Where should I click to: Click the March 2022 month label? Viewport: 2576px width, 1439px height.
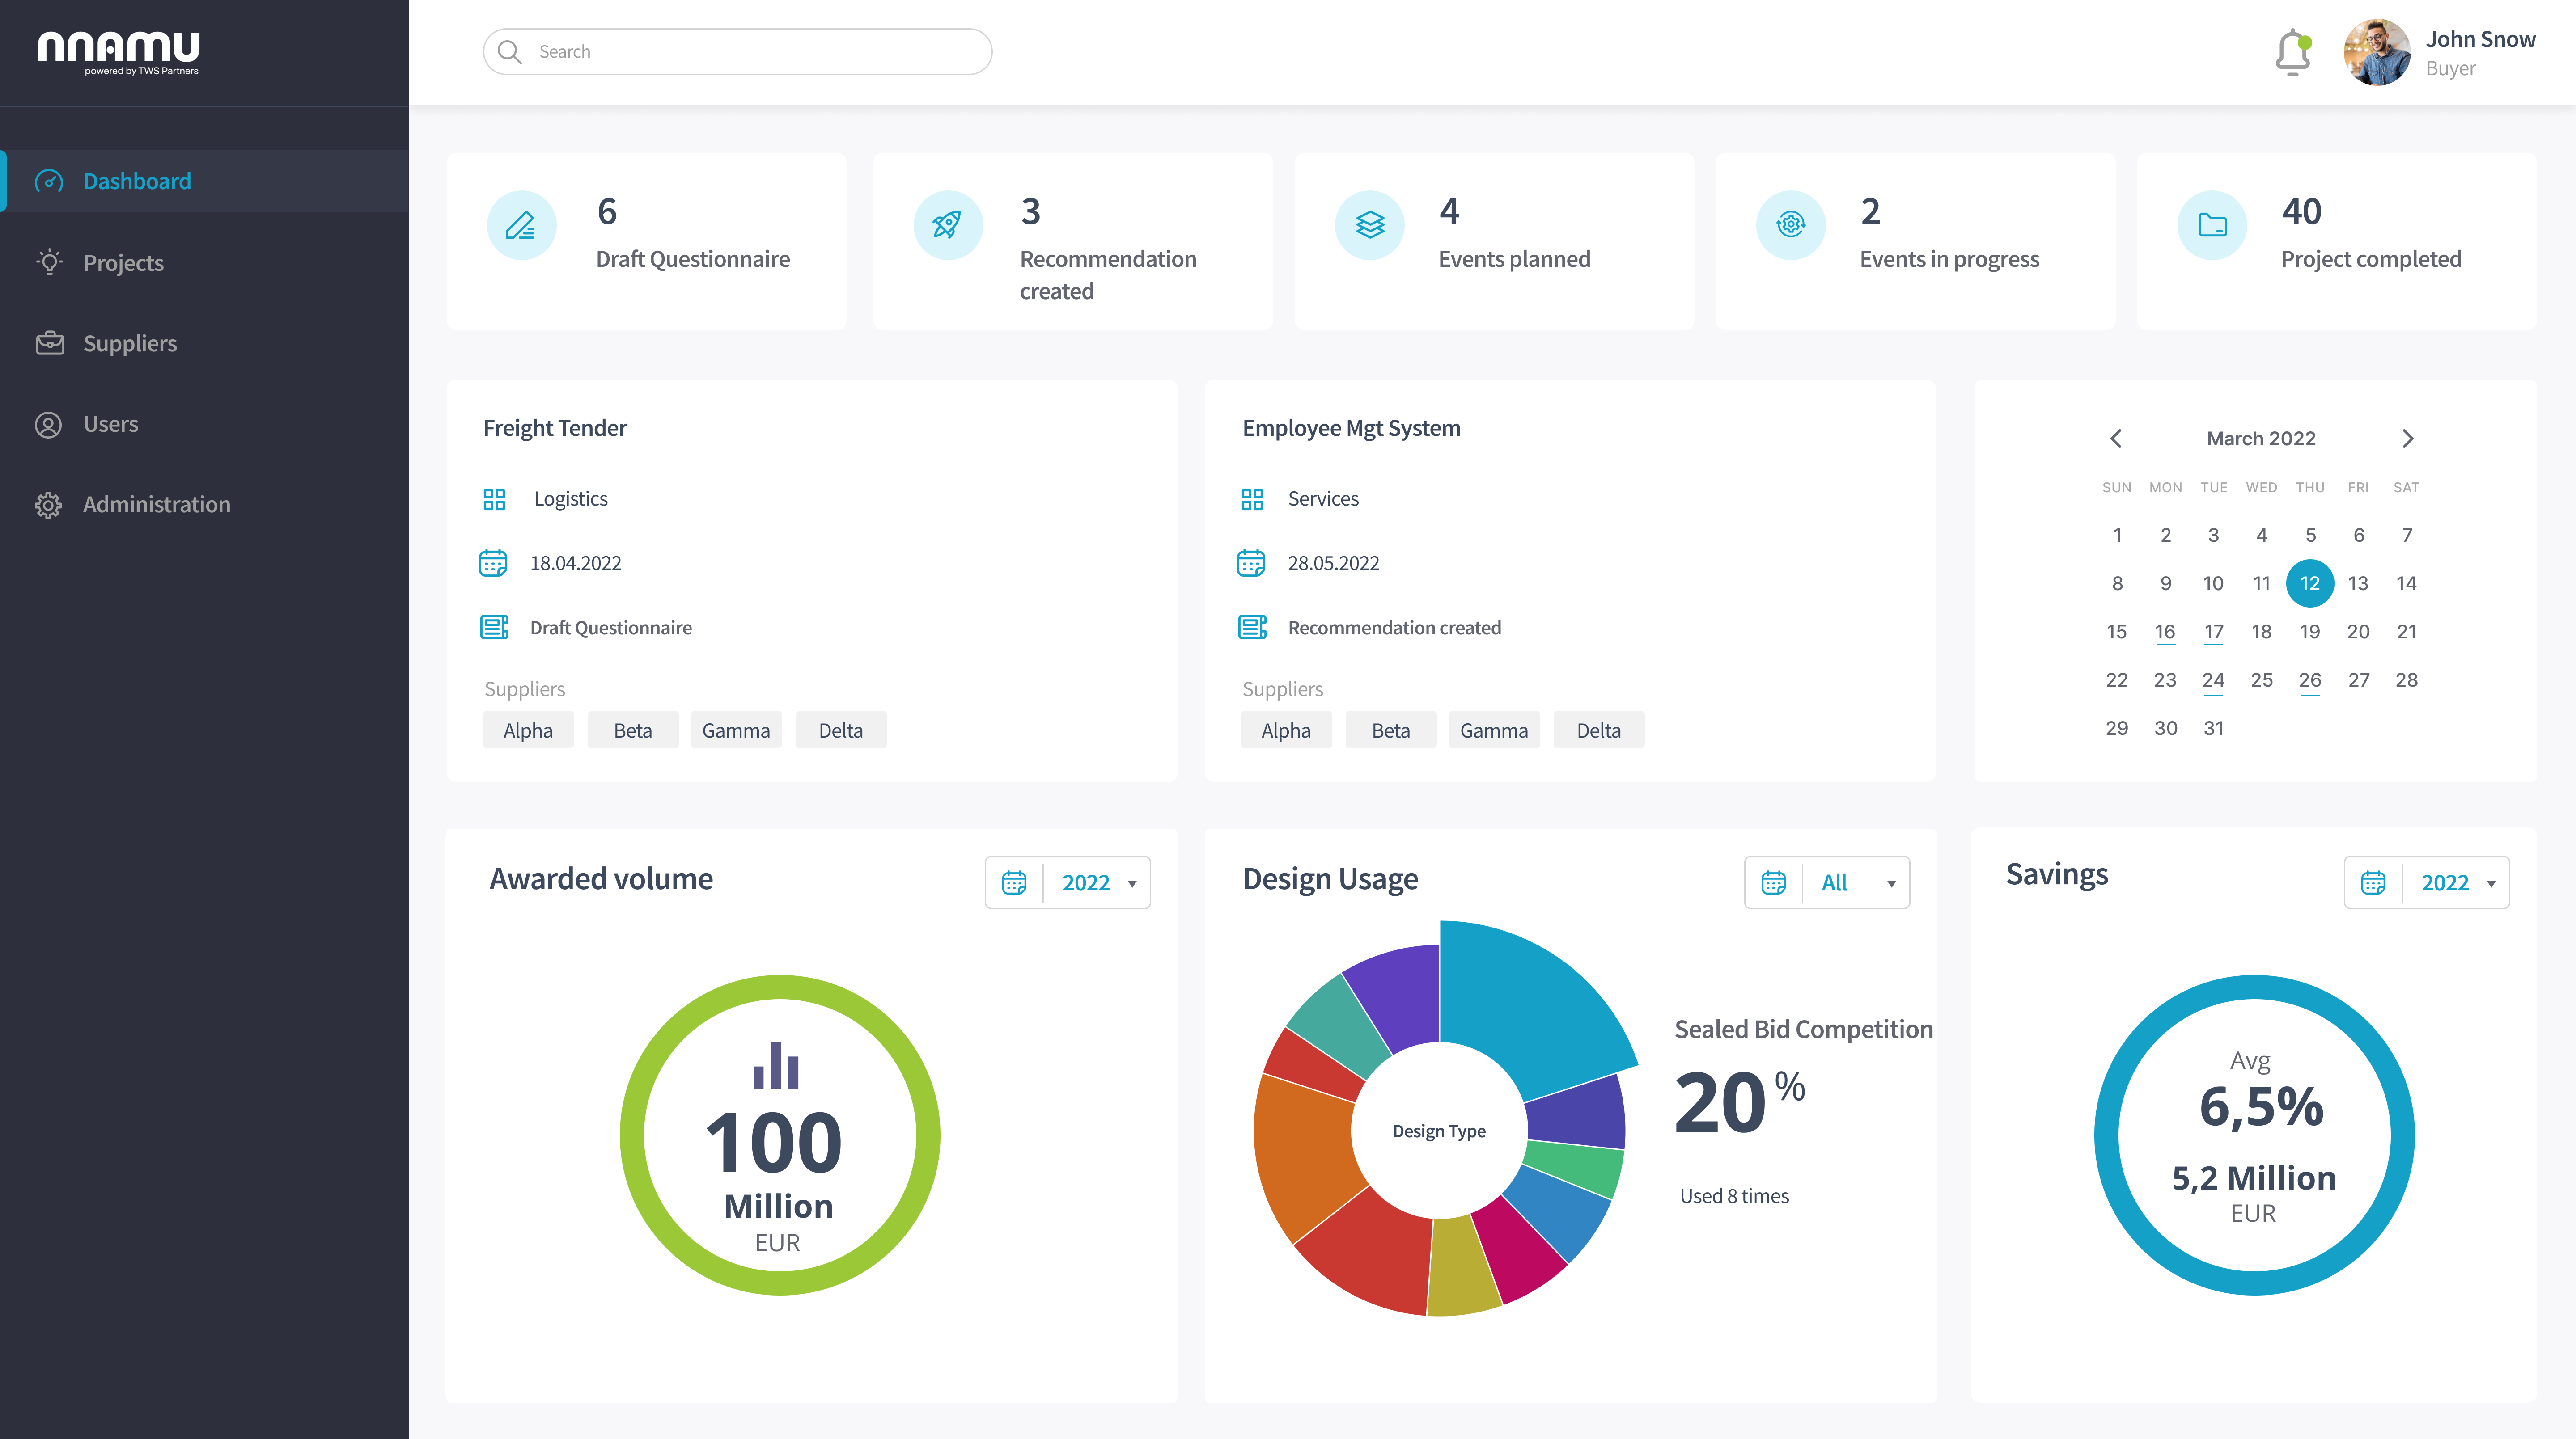tap(2261, 438)
